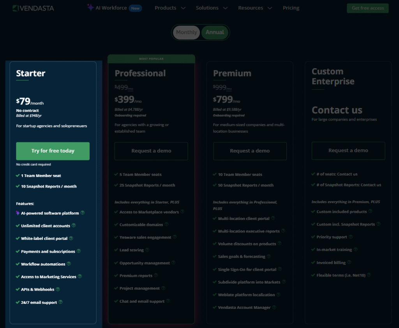Expand the Products dropdown menu

point(170,8)
